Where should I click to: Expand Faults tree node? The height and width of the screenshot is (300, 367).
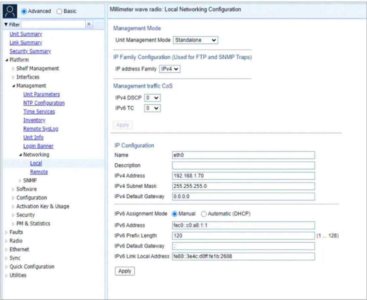[6, 232]
